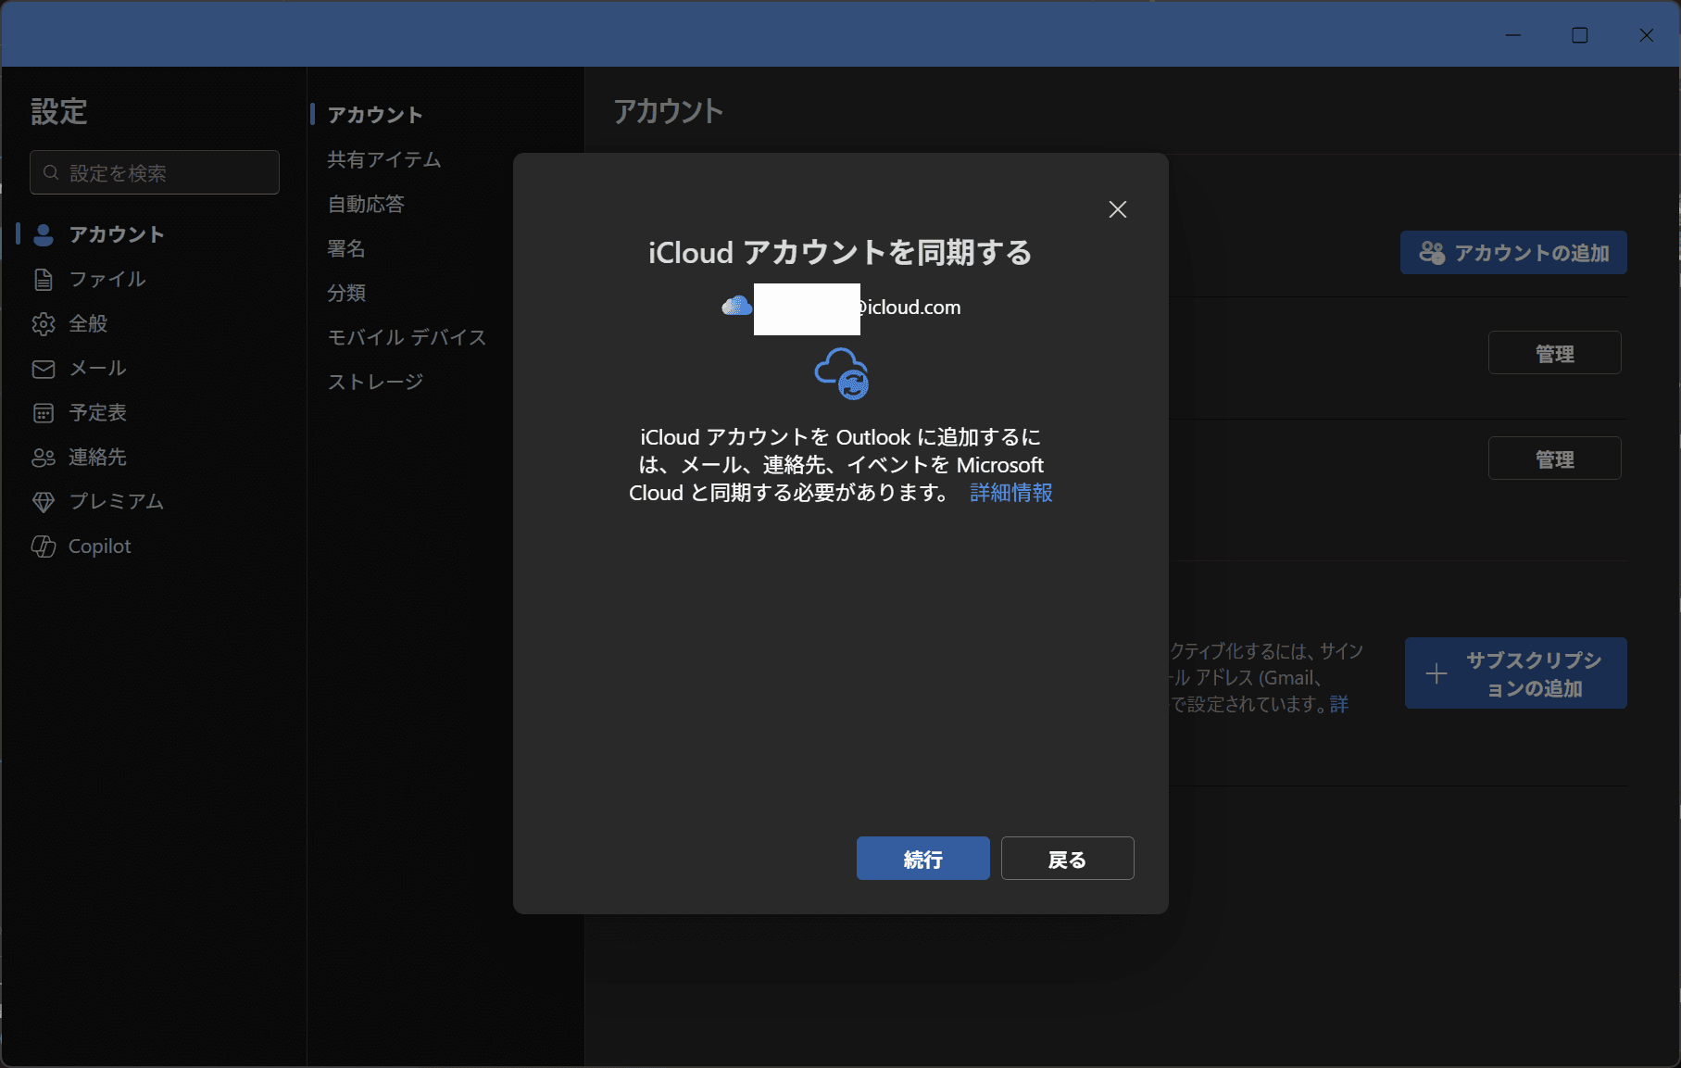Click the Premium diamond icon
Image resolution: width=1681 pixels, height=1068 pixels.
coord(44,502)
